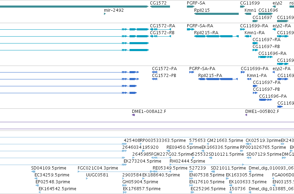Click the SD07129.5prime EST label

pos(264,154)
